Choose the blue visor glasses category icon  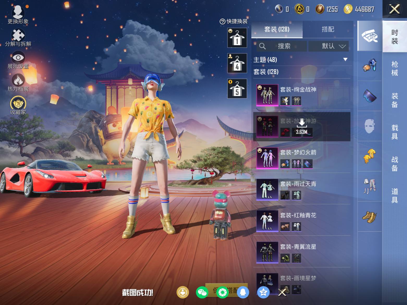coord(369,96)
